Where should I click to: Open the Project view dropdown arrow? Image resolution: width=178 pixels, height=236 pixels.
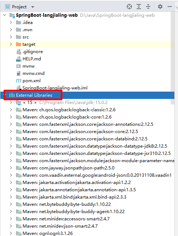coord(33,7)
